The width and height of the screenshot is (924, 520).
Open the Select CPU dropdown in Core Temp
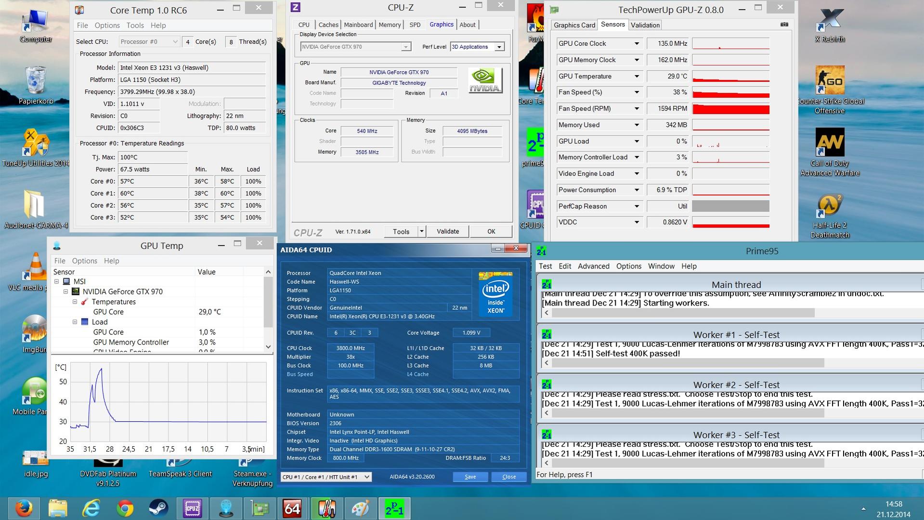[x=149, y=42]
